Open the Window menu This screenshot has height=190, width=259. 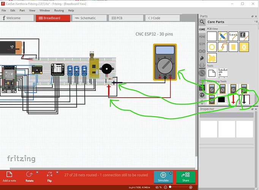point(44,10)
